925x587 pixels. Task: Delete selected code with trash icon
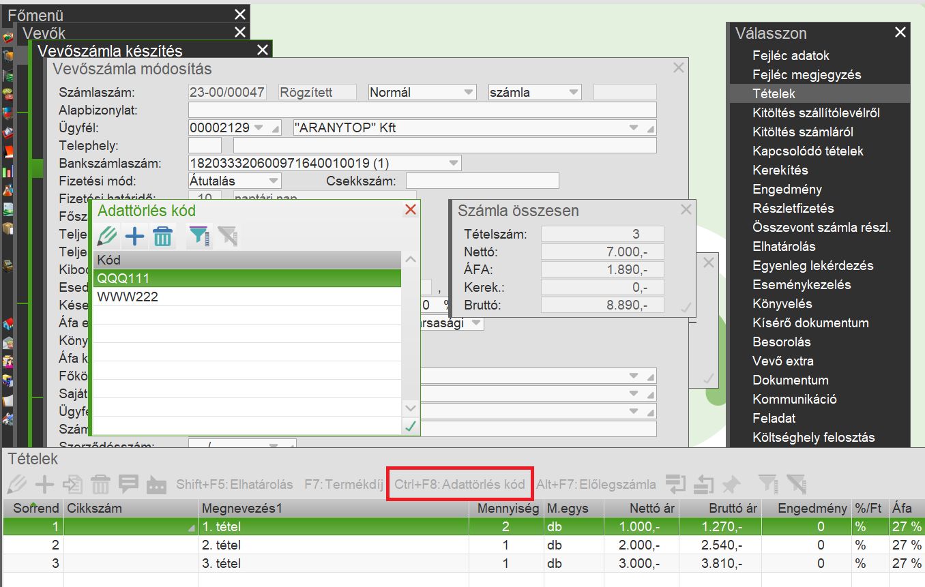pos(162,237)
